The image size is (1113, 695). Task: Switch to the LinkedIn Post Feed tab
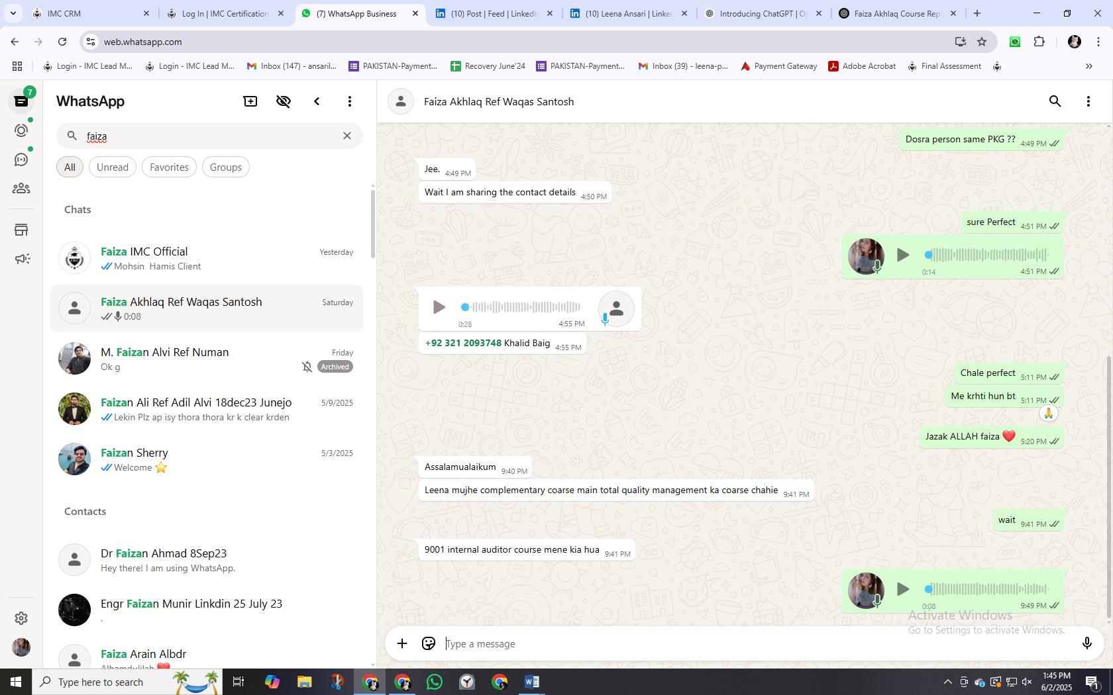tap(494, 13)
